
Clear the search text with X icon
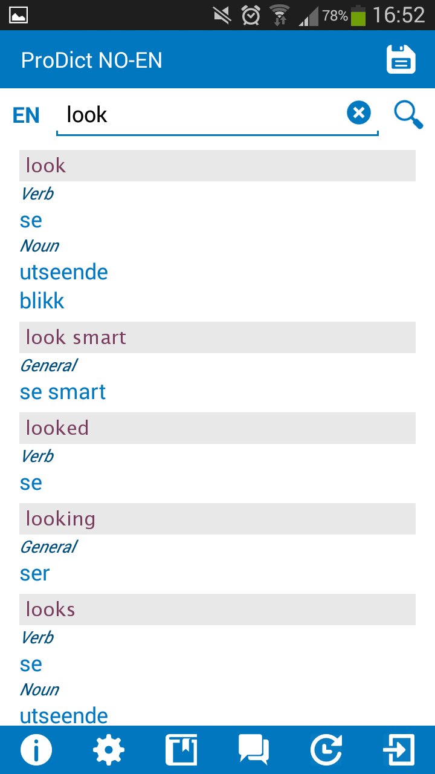(x=359, y=113)
